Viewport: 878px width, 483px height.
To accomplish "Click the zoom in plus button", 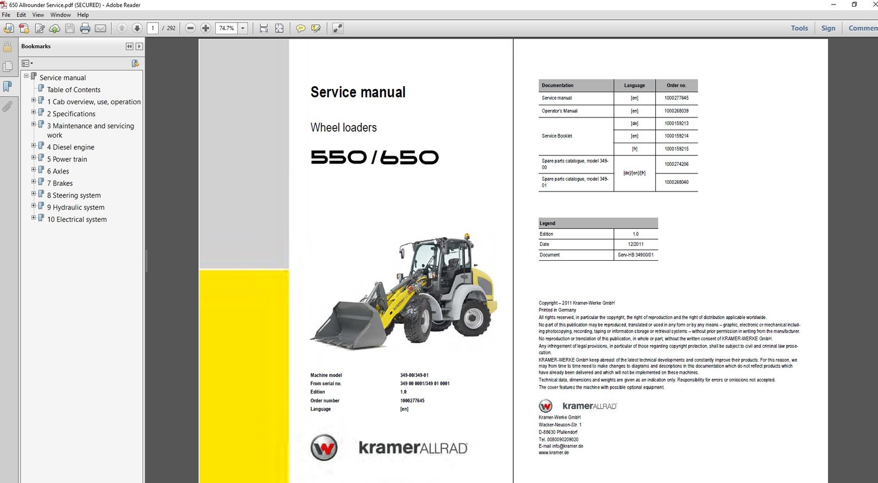I will [206, 28].
